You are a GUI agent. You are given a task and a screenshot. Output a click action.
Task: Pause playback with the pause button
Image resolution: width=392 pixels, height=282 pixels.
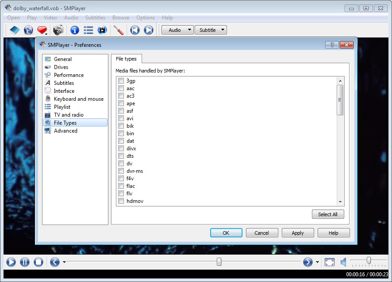(x=24, y=262)
